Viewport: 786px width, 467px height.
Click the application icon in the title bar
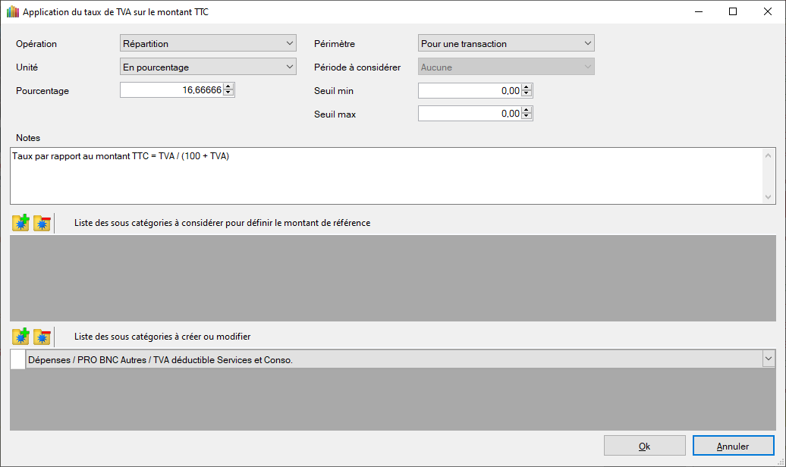pos(12,12)
